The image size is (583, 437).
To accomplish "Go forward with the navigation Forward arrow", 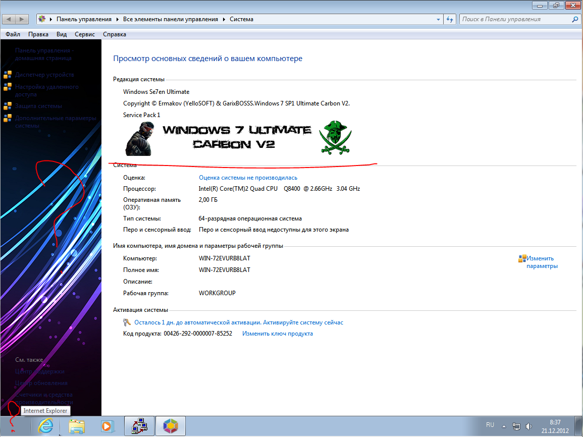I will tap(22, 19).
